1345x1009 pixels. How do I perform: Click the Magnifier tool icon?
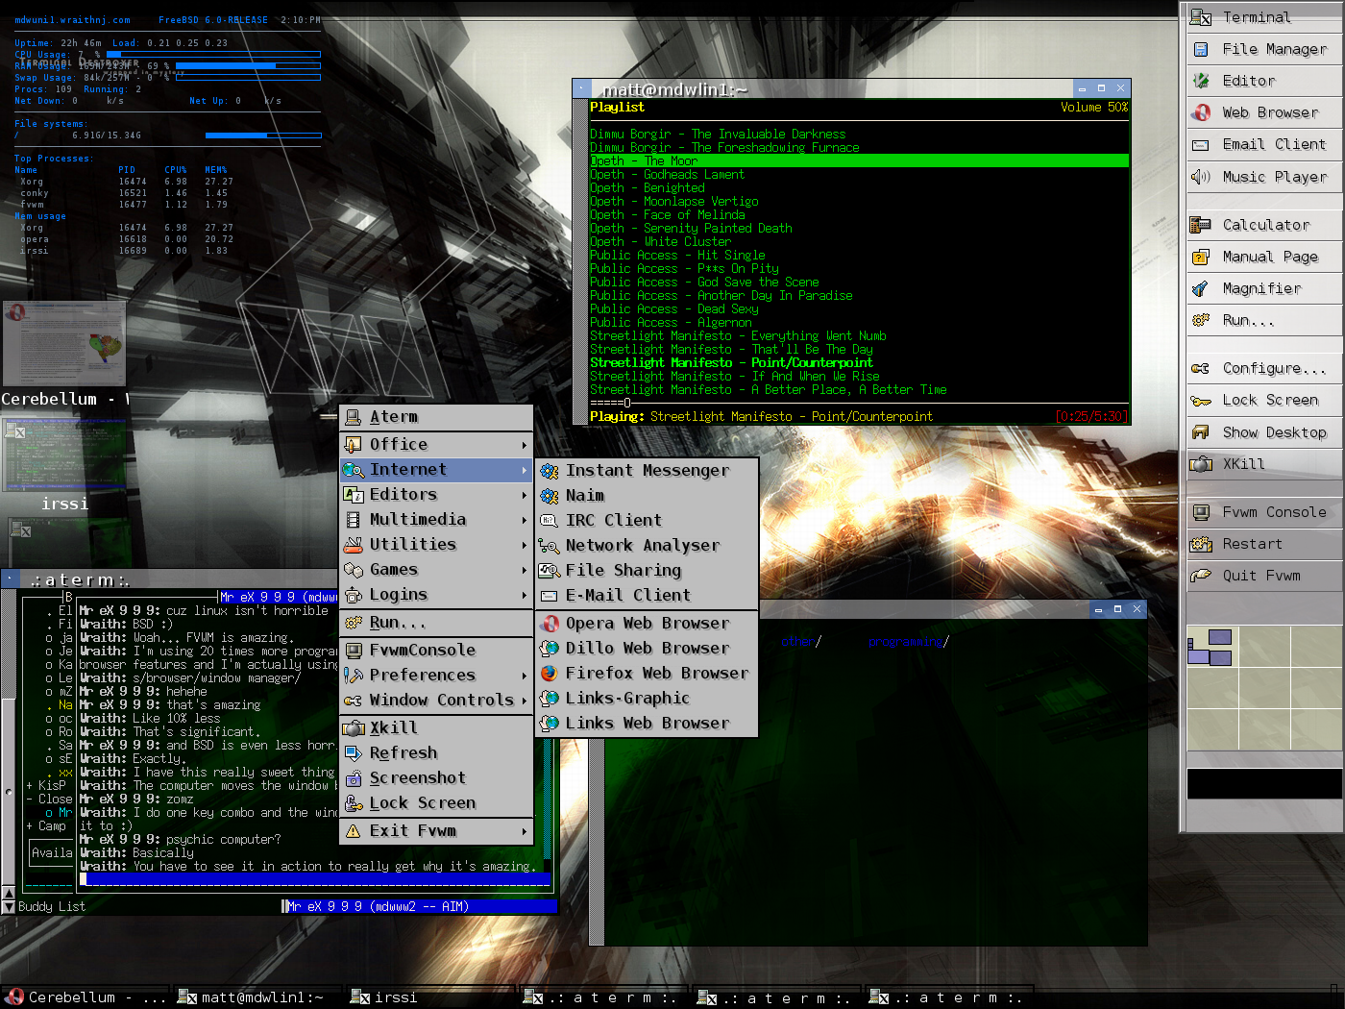(1201, 288)
